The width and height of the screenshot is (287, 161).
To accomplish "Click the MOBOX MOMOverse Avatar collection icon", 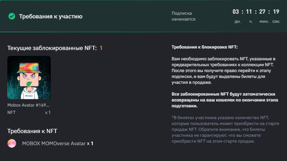I will (12, 143).
